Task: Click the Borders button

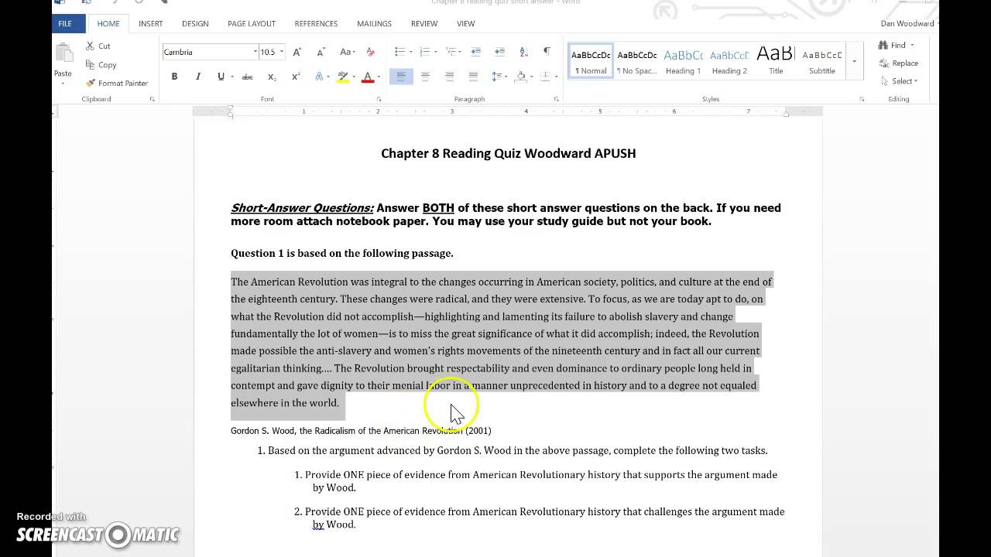Action: coord(546,77)
